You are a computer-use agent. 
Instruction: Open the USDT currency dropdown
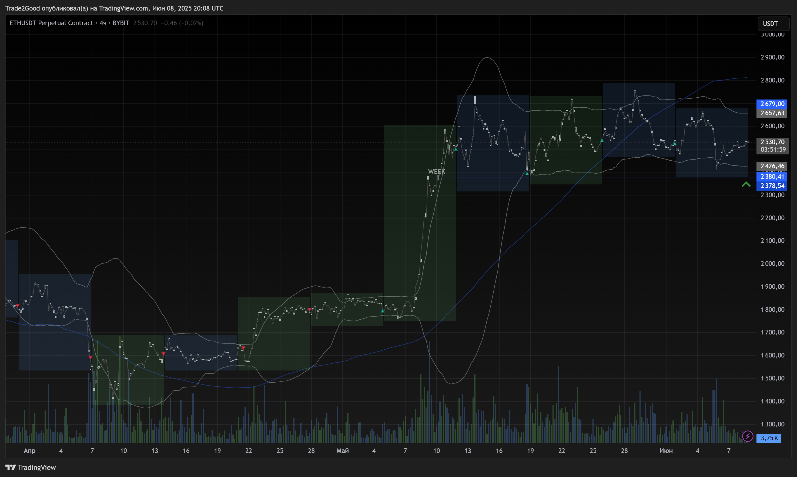773,24
